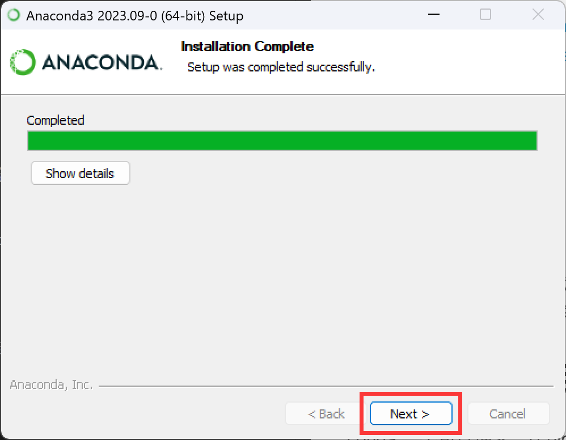Click the Anaconda, Inc. branding text
Image resolution: width=566 pixels, height=440 pixels.
pyautogui.click(x=51, y=385)
